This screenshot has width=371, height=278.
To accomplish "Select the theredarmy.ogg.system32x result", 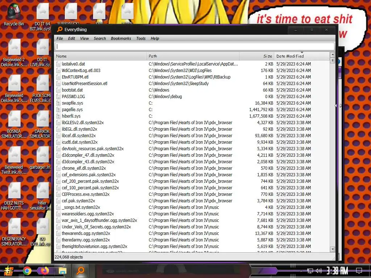I will click(x=86, y=240).
